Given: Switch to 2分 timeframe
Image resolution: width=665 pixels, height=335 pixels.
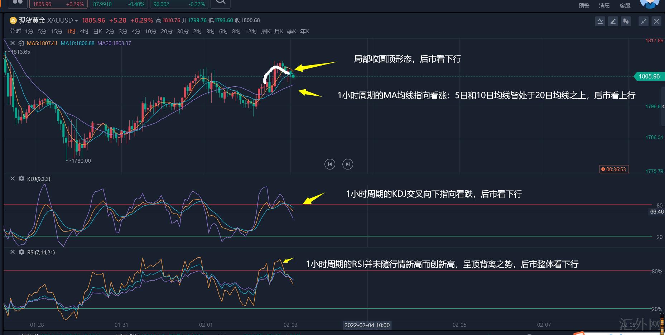Looking at the screenshot, I should (x=110, y=31).
